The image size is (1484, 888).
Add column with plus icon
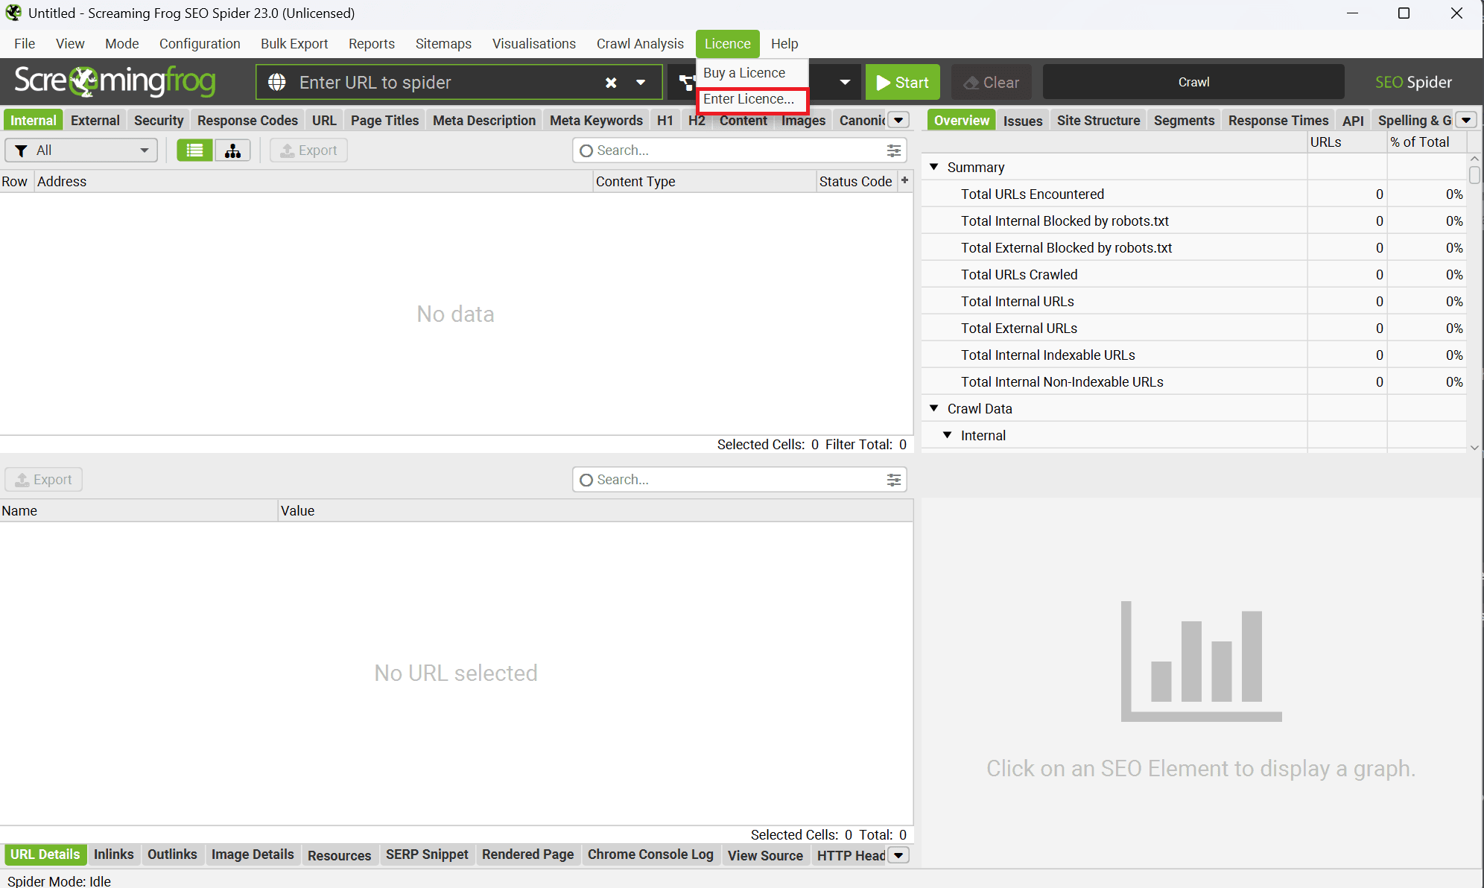pyautogui.click(x=904, y=180)
